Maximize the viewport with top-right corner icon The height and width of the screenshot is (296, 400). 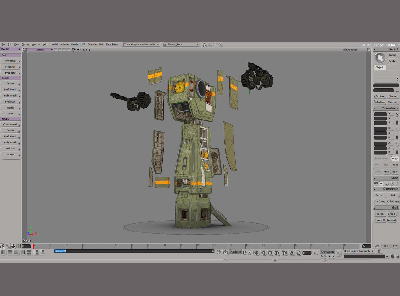(369, 50)
